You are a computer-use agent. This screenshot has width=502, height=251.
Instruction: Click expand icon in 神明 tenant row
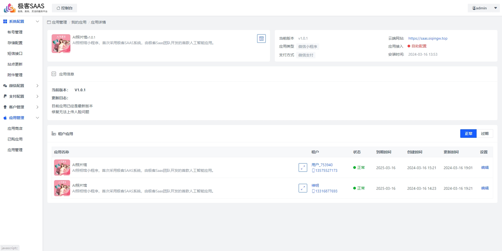tap(303, 188)
